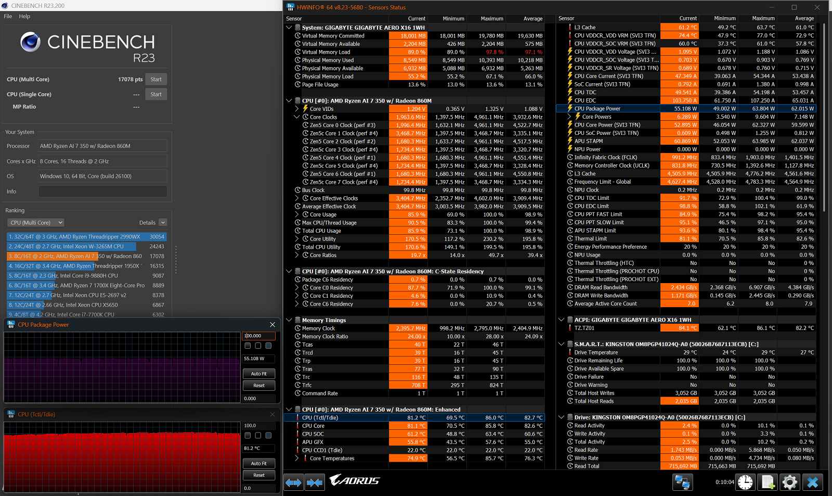Open the CPU (Multi Core) ranking dropdown
832x496 pixels.
click(36, 222)
